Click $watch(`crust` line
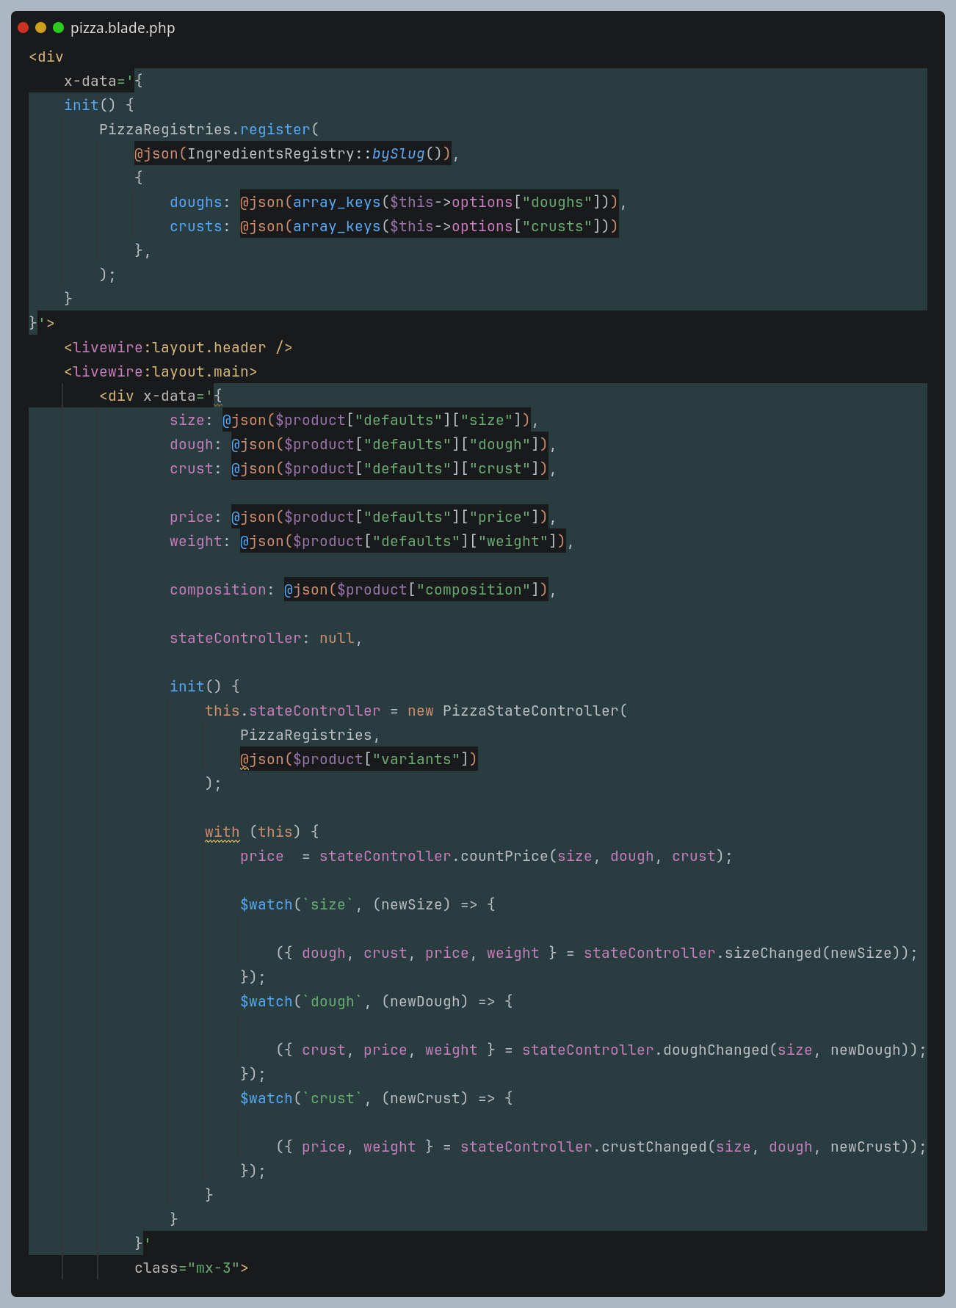This screenshot has height=1308, width=956. tap(377, 1099)
